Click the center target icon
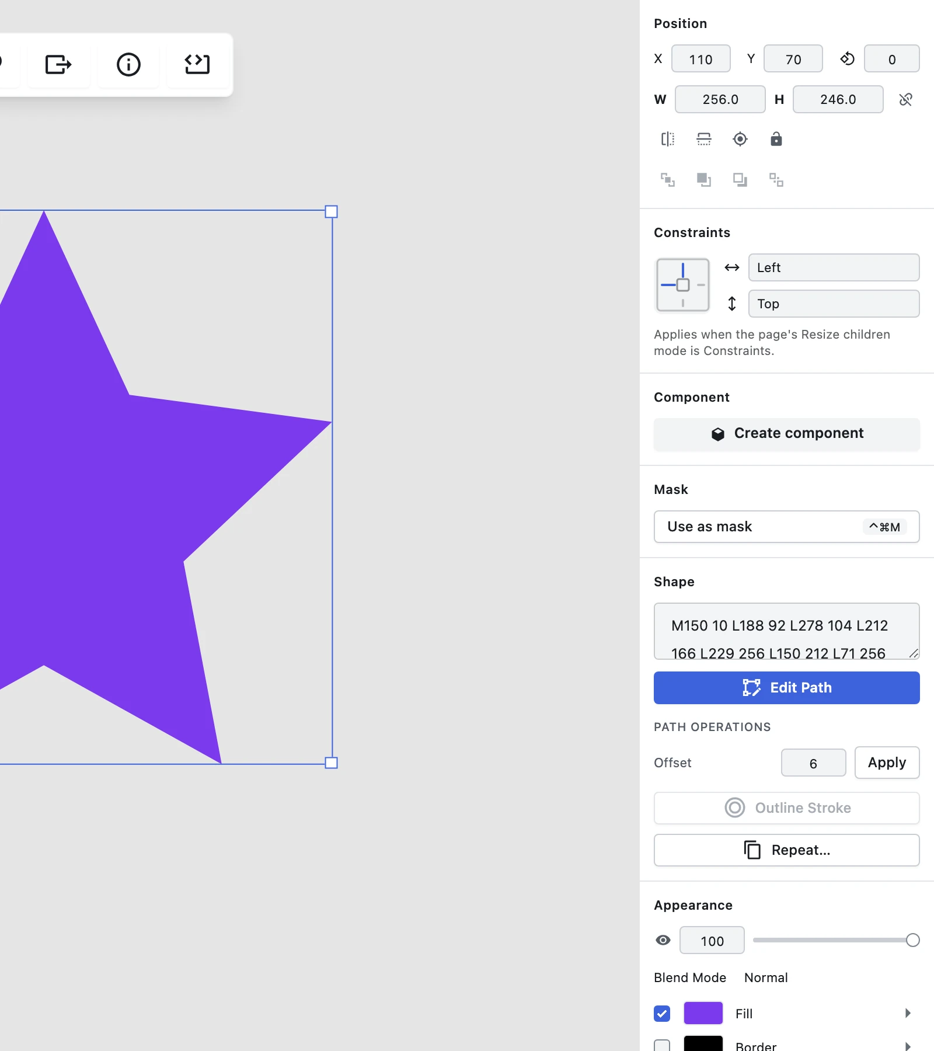 [740, 139]
